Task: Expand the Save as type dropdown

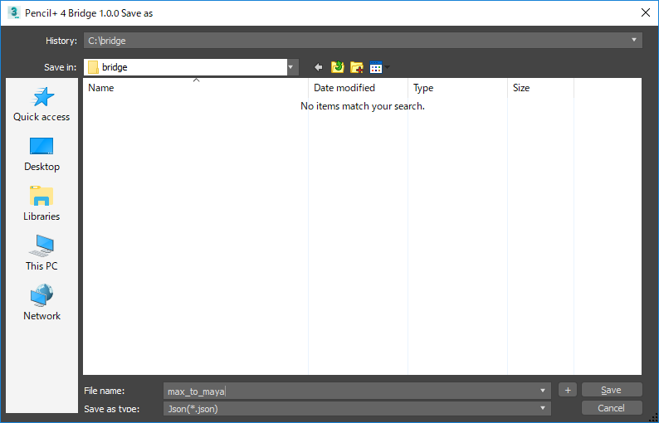Action: [543, 408]
